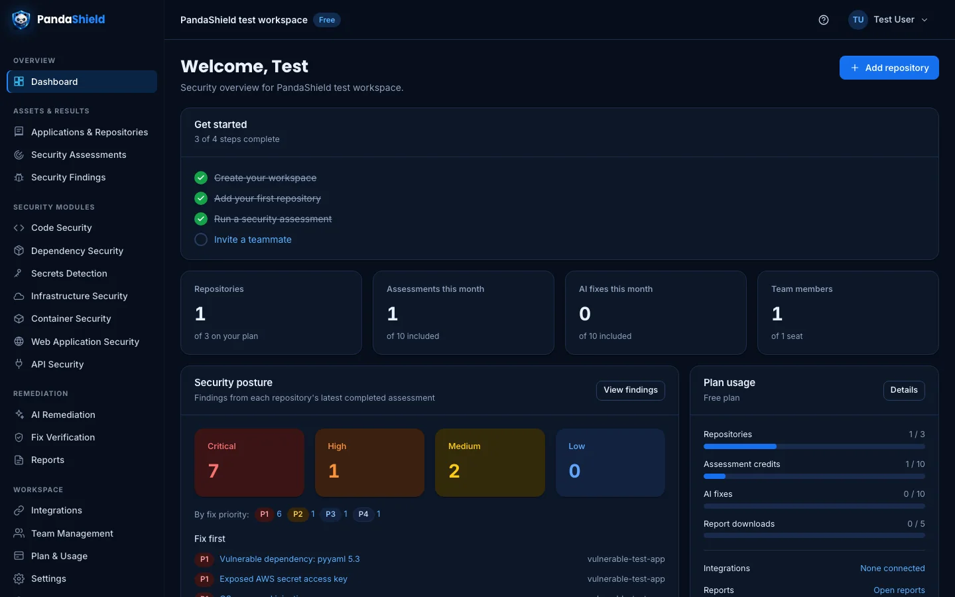Click the Secrets Detection key icon
The width and height of the screenshot is (955, 597).
tap(19, 273)
